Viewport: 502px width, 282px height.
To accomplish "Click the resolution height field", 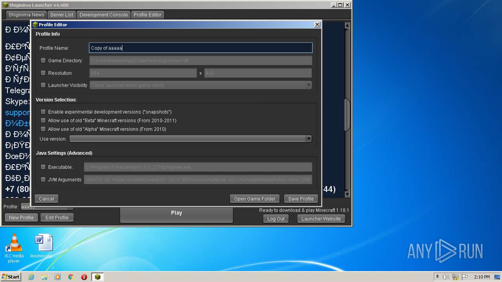I will click(258, 73).
